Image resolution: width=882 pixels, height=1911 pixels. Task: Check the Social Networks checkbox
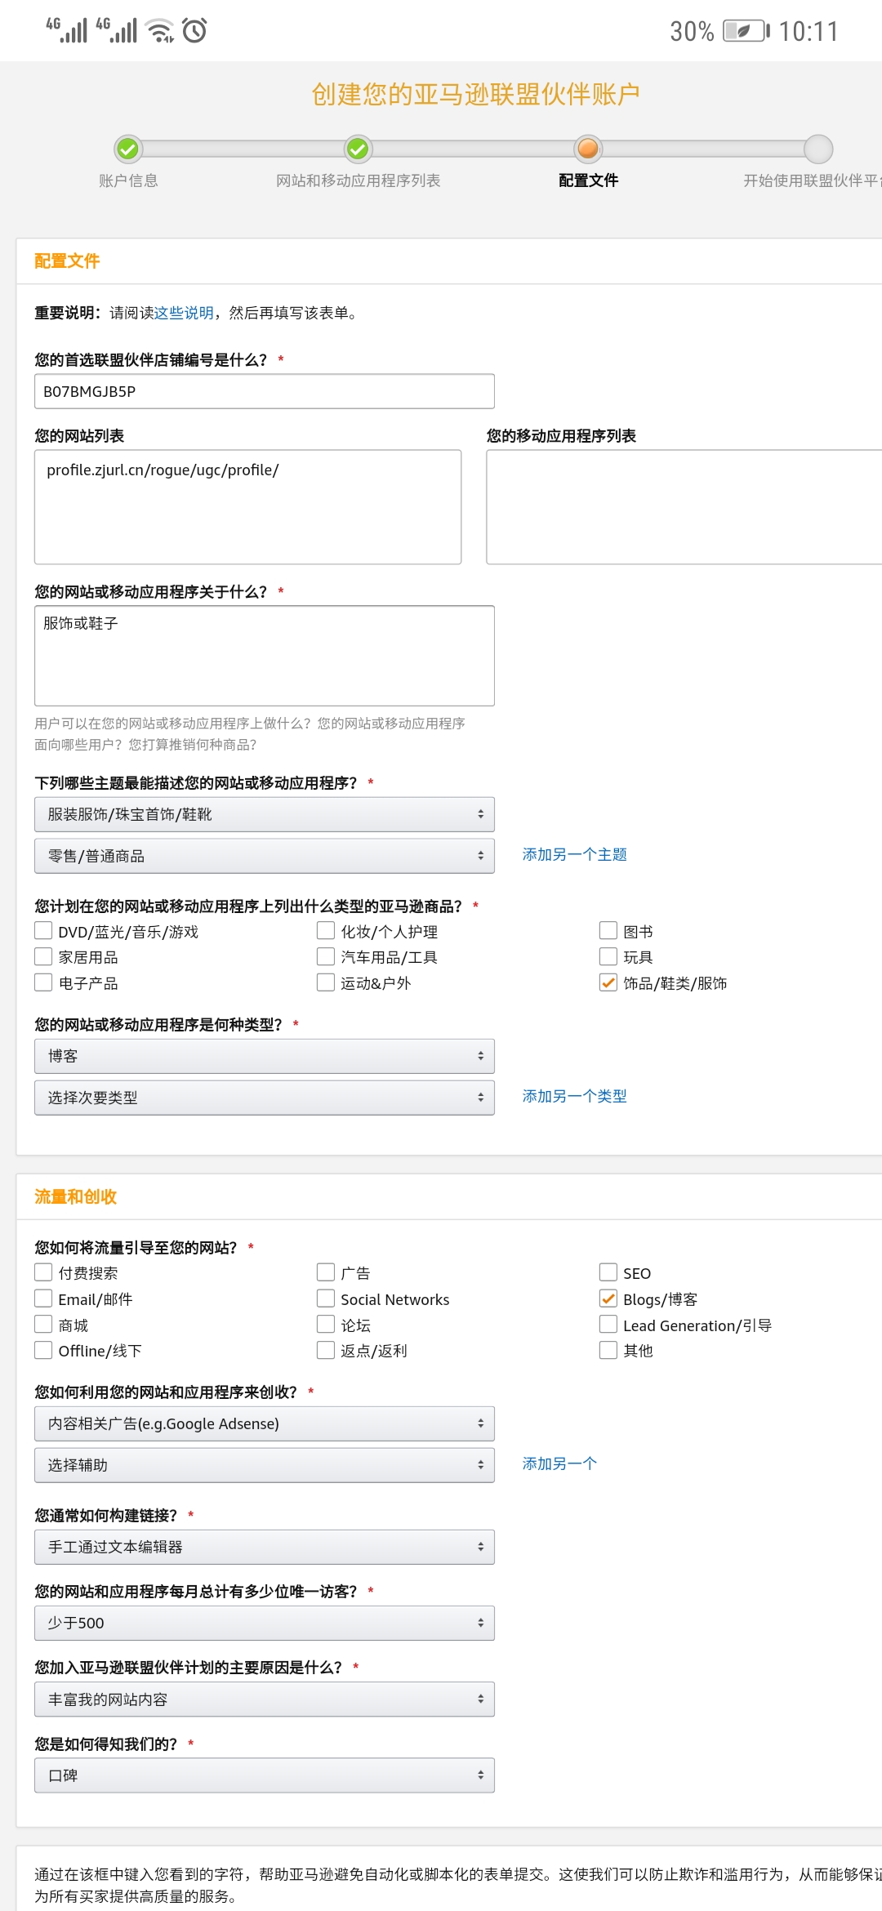click(326, 1298)
